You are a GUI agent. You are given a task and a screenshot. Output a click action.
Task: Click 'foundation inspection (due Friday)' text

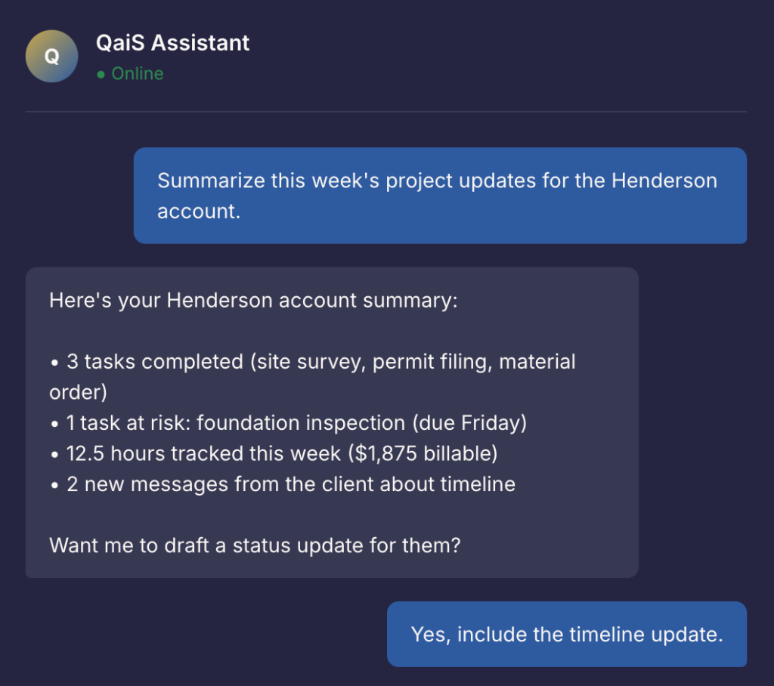click(361, 423)
